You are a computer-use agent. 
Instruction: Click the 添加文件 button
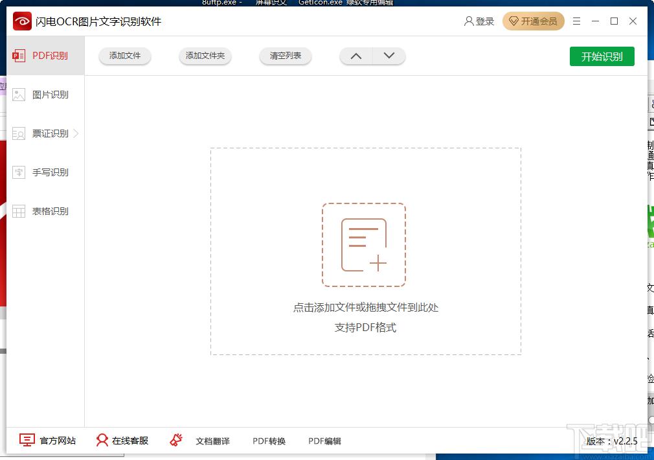tap(125, 56)
